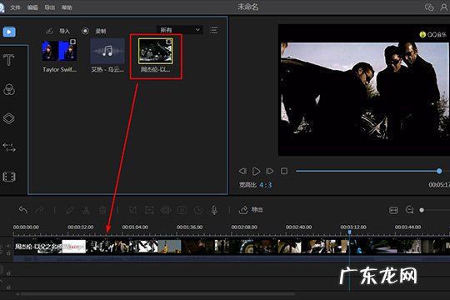Screen dimensions: 450x300
Task: Toggle lock on the video track
Action: (8, 253)
